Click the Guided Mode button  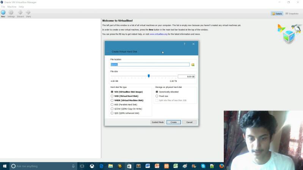158,122
